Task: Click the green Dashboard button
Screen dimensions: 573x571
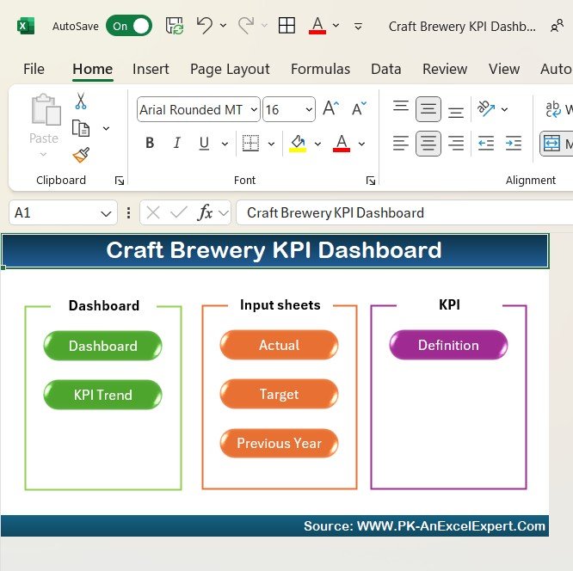Action: coord(102,346)
